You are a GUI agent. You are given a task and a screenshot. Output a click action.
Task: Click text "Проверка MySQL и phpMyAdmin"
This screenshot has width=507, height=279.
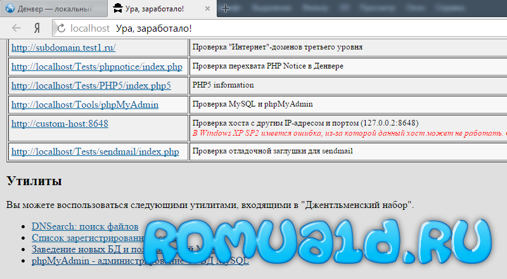pyautogui.click(x=252, y=104)
